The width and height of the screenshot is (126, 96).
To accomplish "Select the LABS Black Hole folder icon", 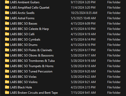I will [7, 87].
